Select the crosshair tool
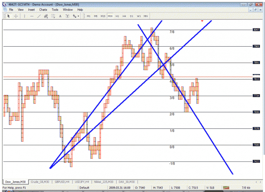This screenshot has height=192, width=265. coord(16,16)
